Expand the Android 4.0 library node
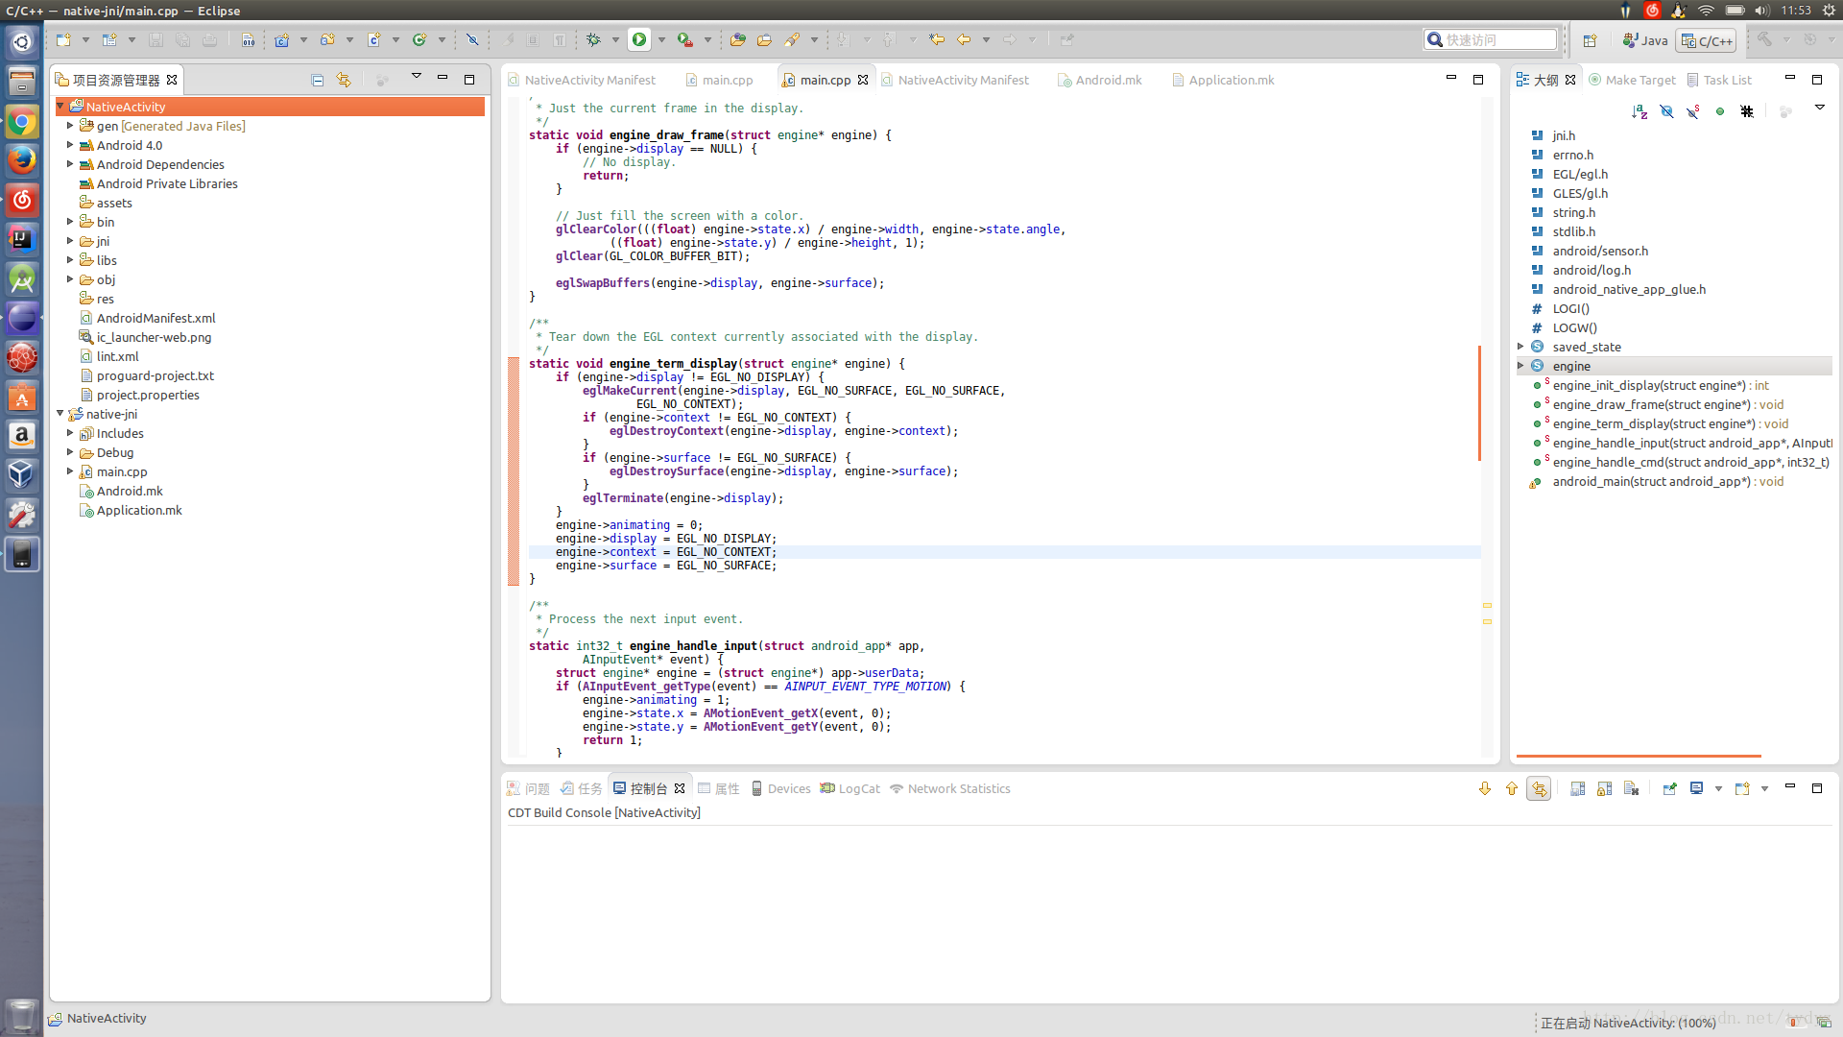Screen dimensions: 1843x1037 tap(70, 145)
